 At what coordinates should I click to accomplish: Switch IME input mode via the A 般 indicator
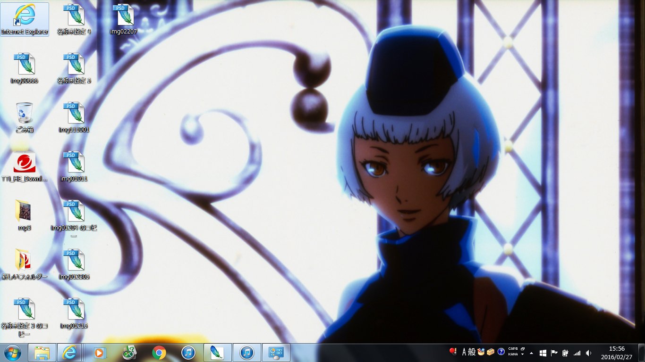[x=468, y=352]
